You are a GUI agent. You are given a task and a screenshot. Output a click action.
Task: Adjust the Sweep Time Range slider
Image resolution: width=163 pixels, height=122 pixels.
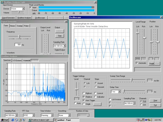(x=131, y=80)
